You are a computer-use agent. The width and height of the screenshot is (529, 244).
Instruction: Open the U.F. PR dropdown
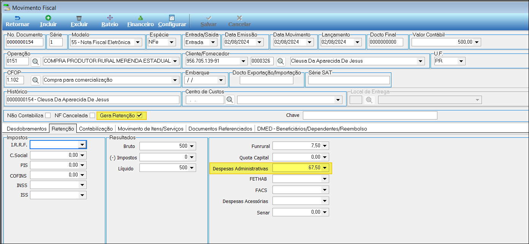[461, 61]
